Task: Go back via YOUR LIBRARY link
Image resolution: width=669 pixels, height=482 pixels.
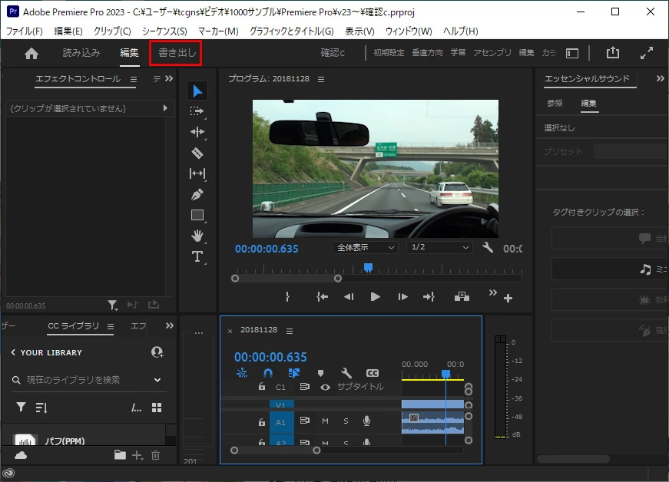Action: coord(46,353)
